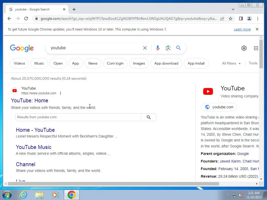Image resolution: width=267 pixels, height=200 pixels.
Task: Dismiss the Chrome update notification bar
Action: coord(257,29)
